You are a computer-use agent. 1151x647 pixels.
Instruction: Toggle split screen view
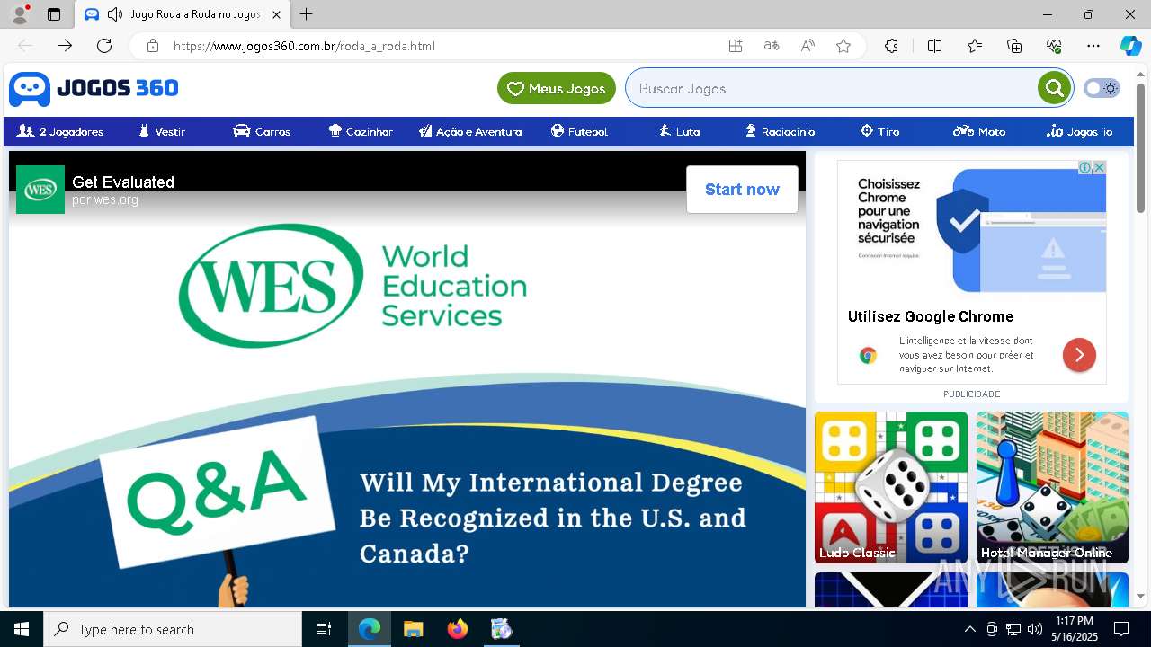pos(934,46)
